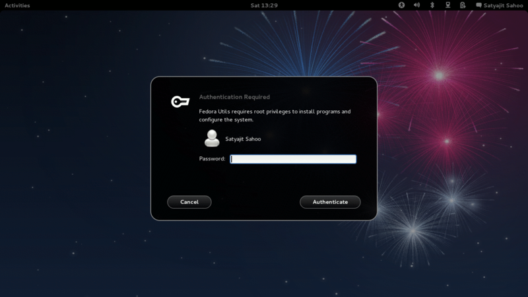Click the Authenticate button
The height and width of the screenshot is (297, 528).
click(330, 202)
